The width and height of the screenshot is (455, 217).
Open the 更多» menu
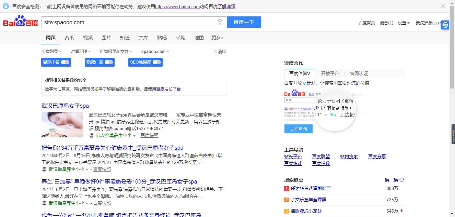coord(218,38)
